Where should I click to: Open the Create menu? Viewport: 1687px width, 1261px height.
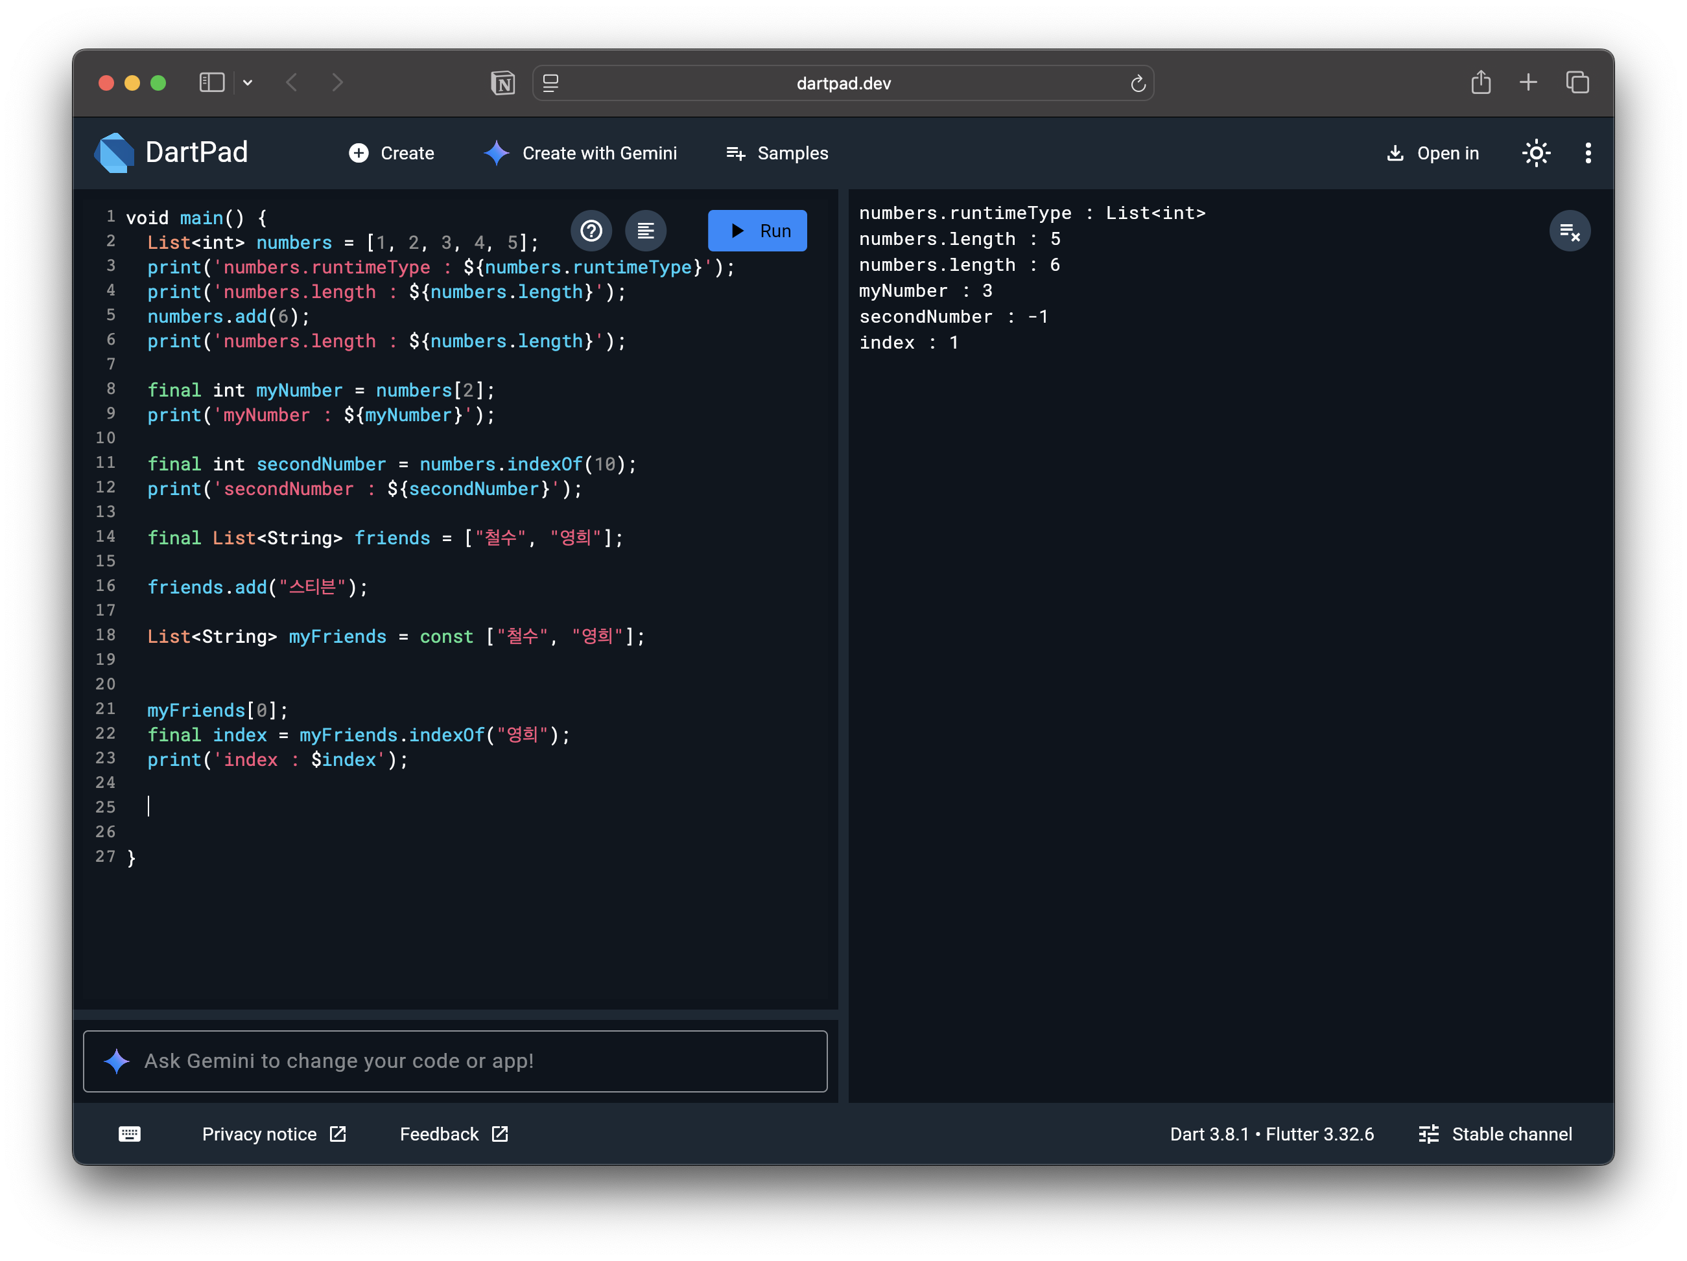(x=391, y=153)
